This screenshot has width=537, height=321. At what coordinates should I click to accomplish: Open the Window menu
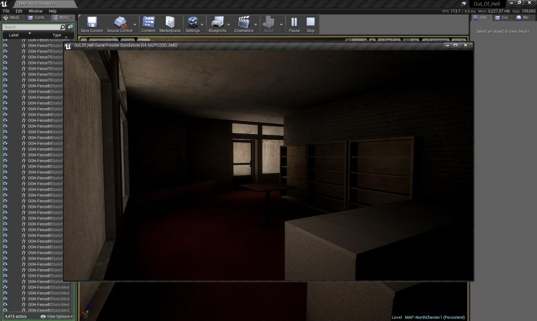(x=35, y=11)
